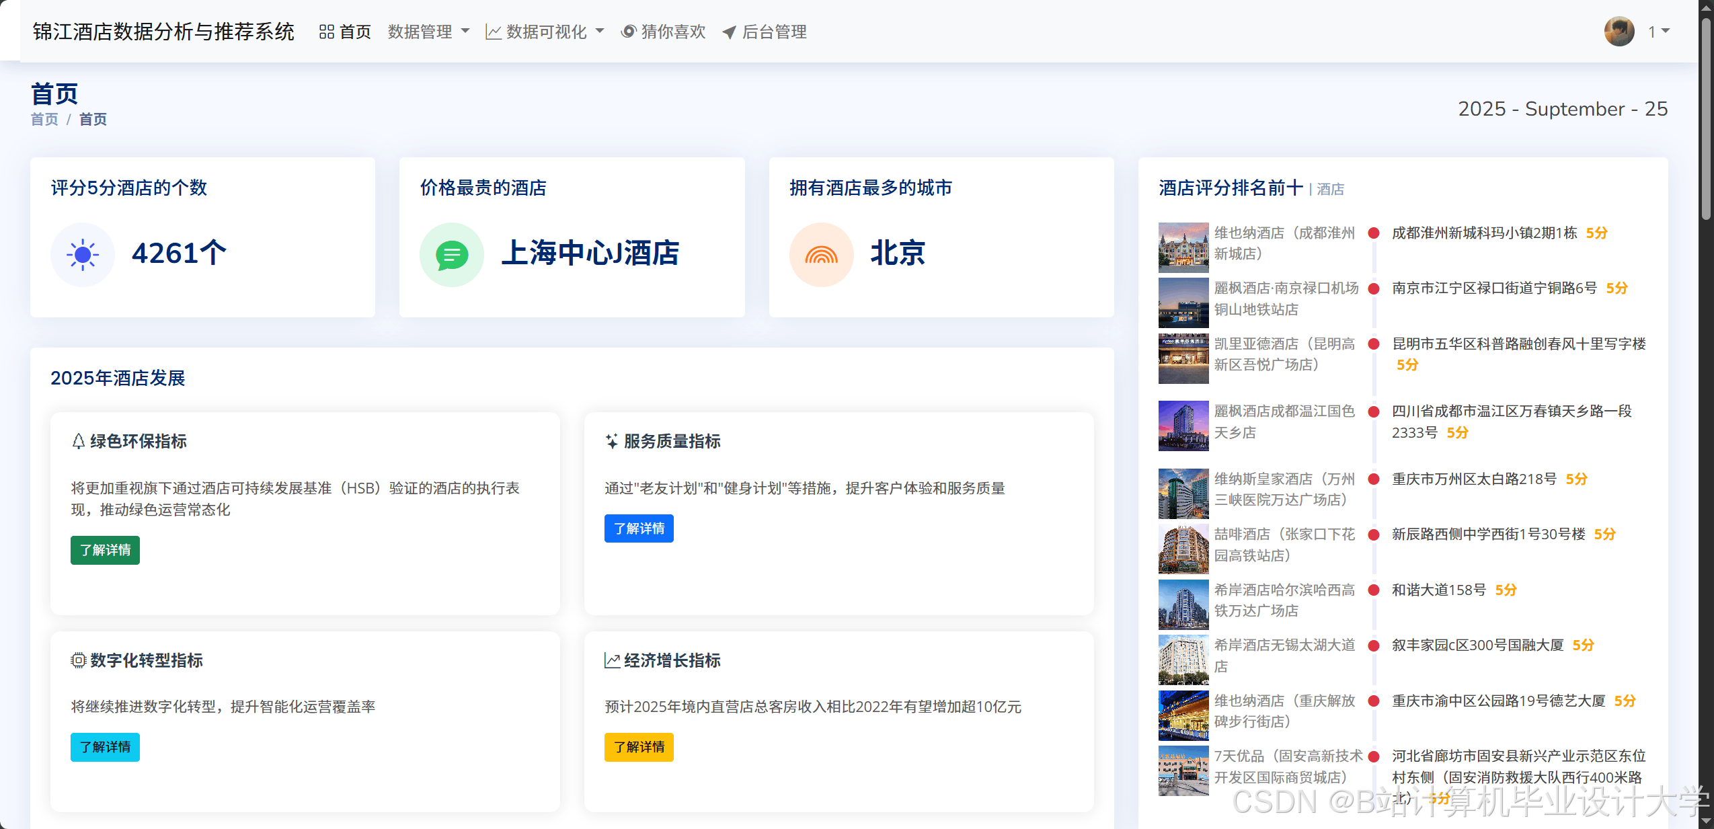Click the green chat bubble icon

coord(452,255)
